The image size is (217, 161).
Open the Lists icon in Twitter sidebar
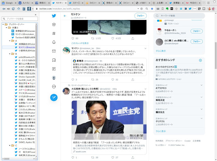tap(54, 69)
